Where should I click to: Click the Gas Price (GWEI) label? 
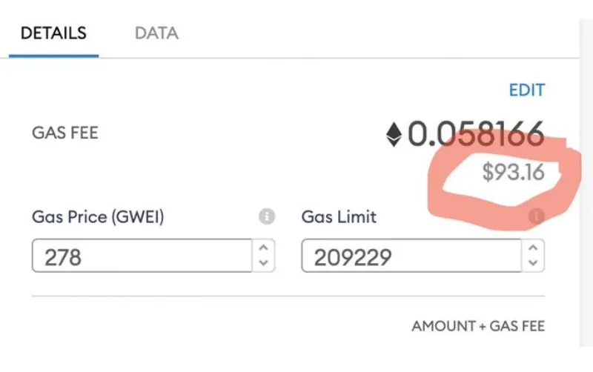click(98, 217)
